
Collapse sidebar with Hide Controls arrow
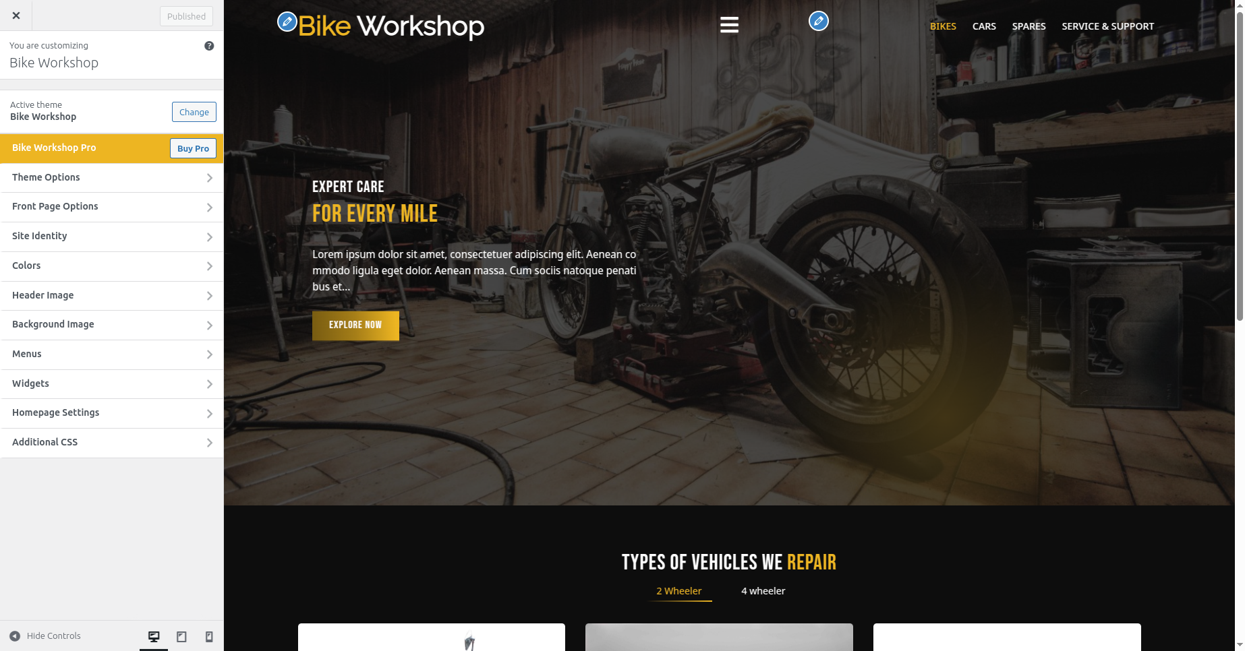click(x=15, y=636)
